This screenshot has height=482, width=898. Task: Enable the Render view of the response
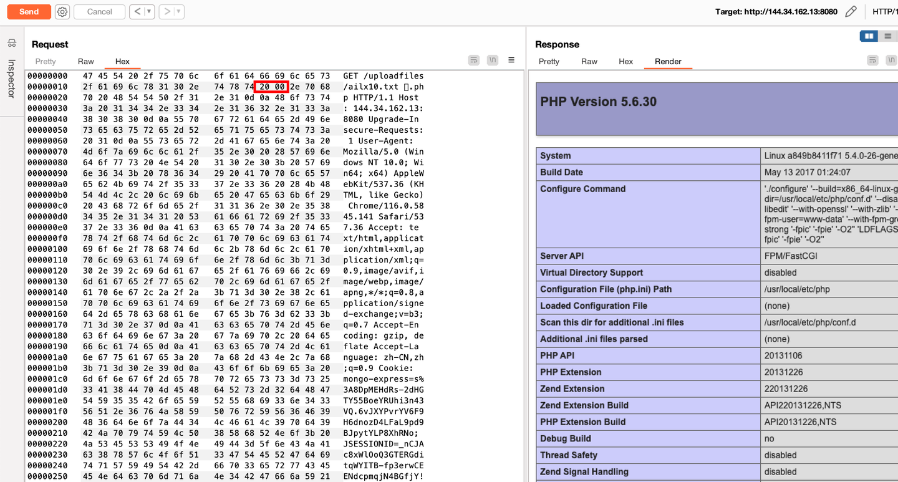click(668, 61)
